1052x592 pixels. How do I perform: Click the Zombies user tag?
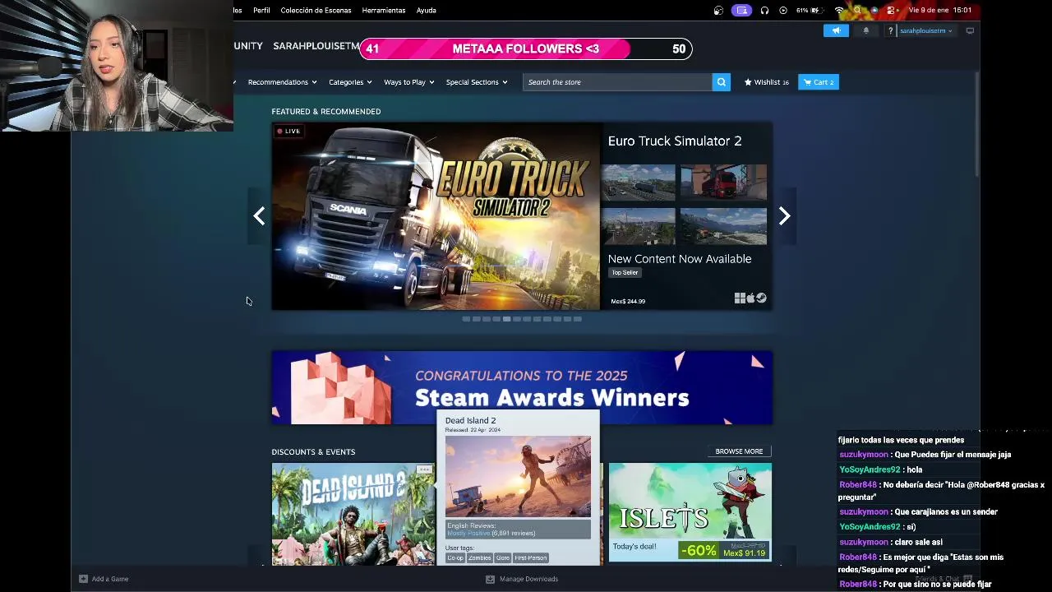tap(479, 557)
